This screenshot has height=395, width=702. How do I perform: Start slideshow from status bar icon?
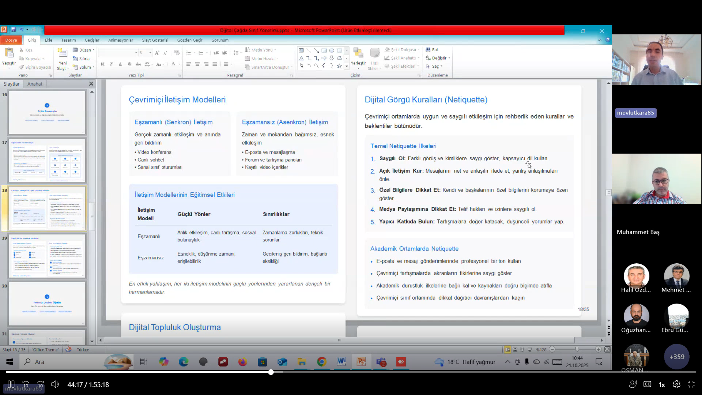click(529, 350)
